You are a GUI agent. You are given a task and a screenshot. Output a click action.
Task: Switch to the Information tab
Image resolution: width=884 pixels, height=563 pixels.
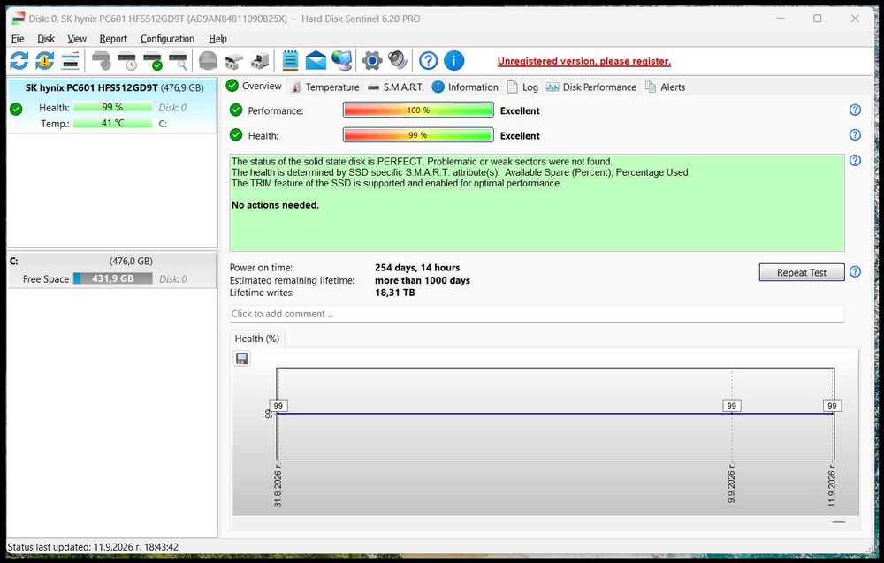pyautogui.click(x=466, y=87)
